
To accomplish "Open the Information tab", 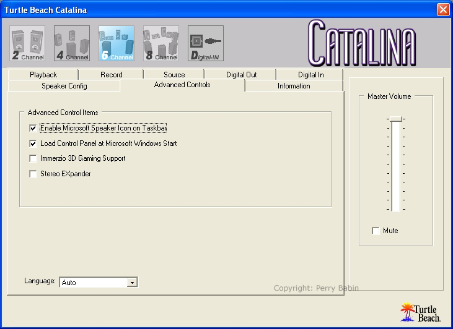I will [294, 86].
